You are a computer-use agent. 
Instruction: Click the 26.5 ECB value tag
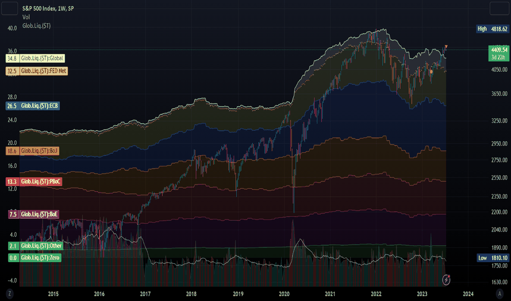13,106
